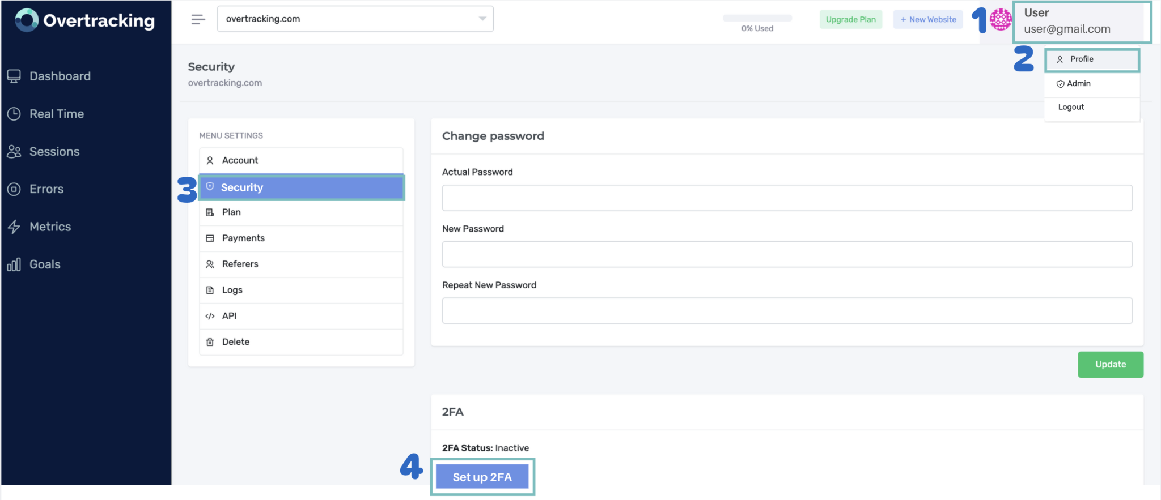The width and height of the screenshot is (1161, 500).
Task: Open Logs settings menu item
Action: point(301,290)
